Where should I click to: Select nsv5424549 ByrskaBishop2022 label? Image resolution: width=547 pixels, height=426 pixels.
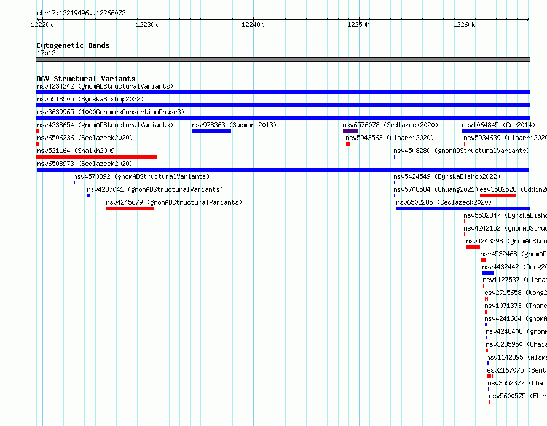(447, 176)
